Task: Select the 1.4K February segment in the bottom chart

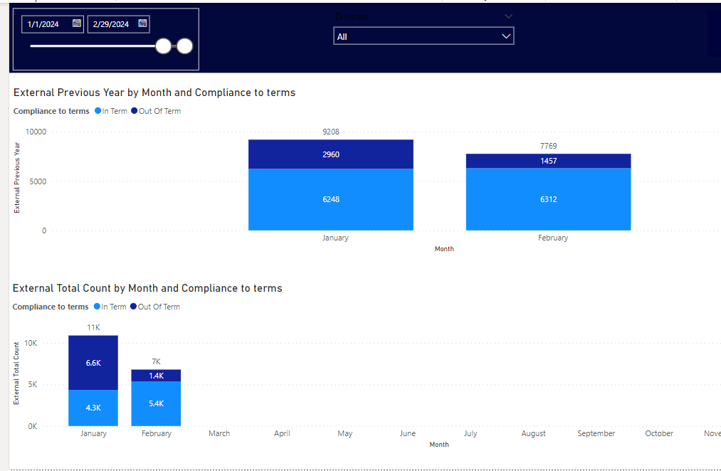Action: coord(157,376)
